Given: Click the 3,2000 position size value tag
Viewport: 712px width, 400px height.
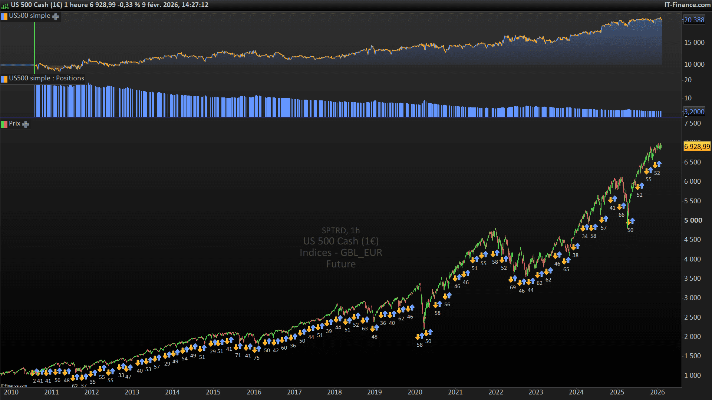Looking at the screenshot, I should (x=694, y=111).
